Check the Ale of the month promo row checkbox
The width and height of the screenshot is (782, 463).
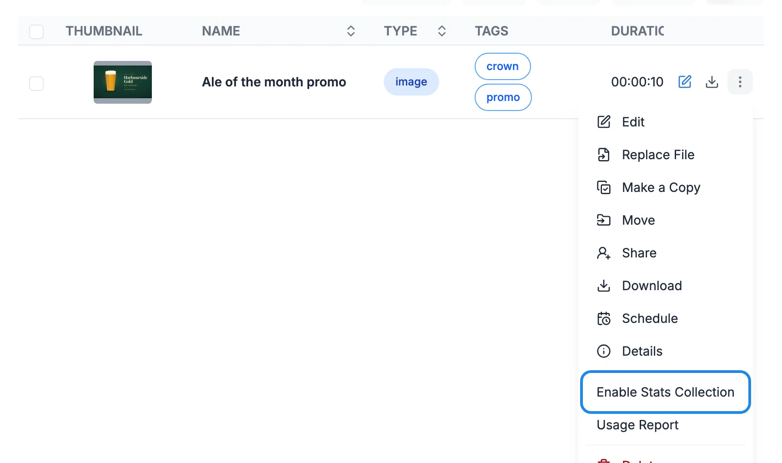pos(36,83)
